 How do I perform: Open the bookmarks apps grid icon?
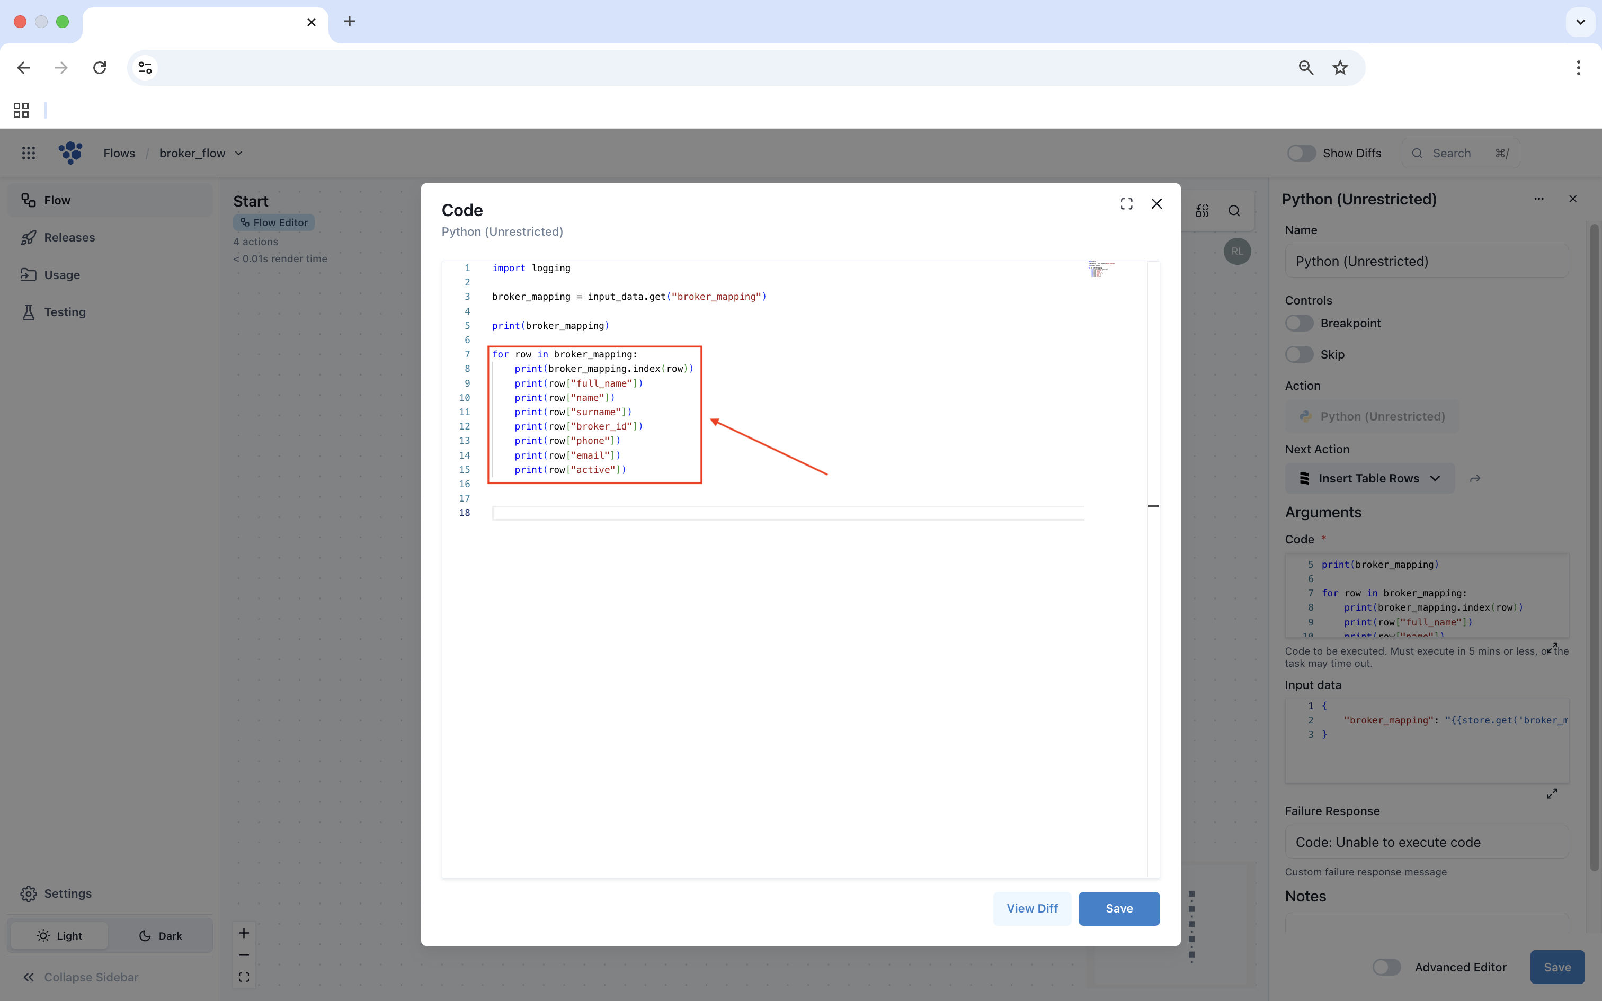click(x=21, y=110)
